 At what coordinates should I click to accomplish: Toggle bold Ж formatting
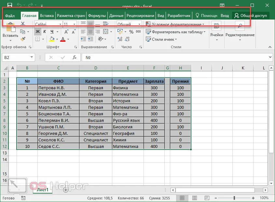pyautogui.click(x=37, y=32)
